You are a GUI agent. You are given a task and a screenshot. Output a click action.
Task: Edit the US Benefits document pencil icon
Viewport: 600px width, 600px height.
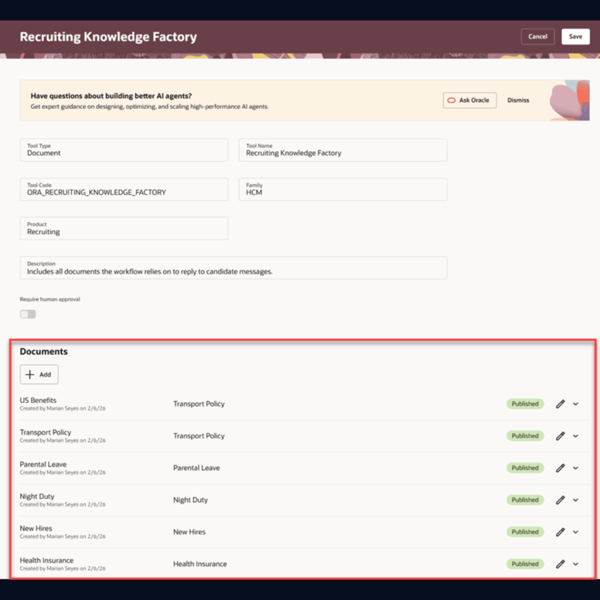click(560, 404)
